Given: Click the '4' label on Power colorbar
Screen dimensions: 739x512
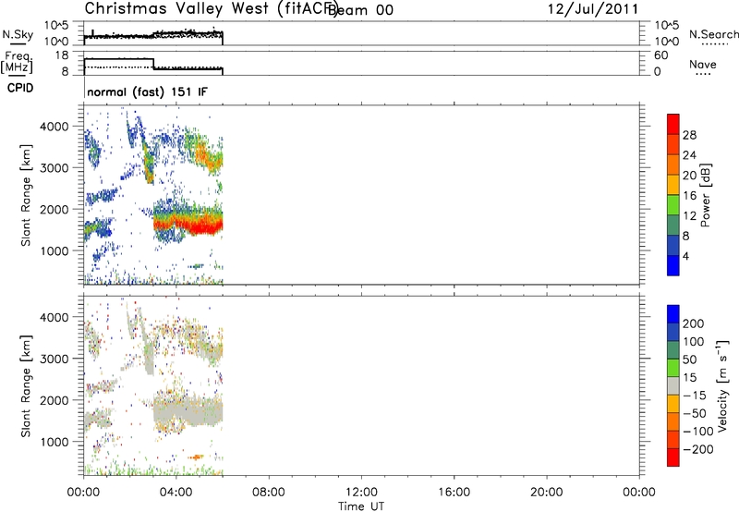Looking at the screenshot, I should (x=685, y=256).
